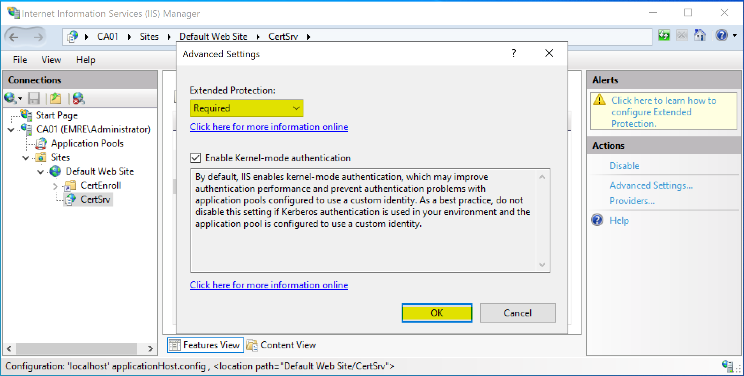Click the refresh page toolbar icon

(x=664, y=35)
